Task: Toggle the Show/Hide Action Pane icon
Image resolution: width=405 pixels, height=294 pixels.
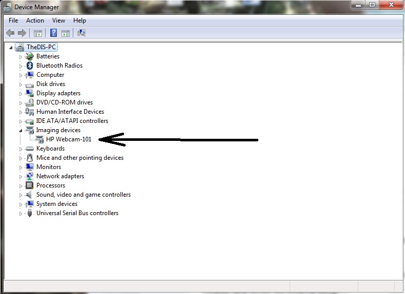Action: pyautogui.click(x=66, y=33)
